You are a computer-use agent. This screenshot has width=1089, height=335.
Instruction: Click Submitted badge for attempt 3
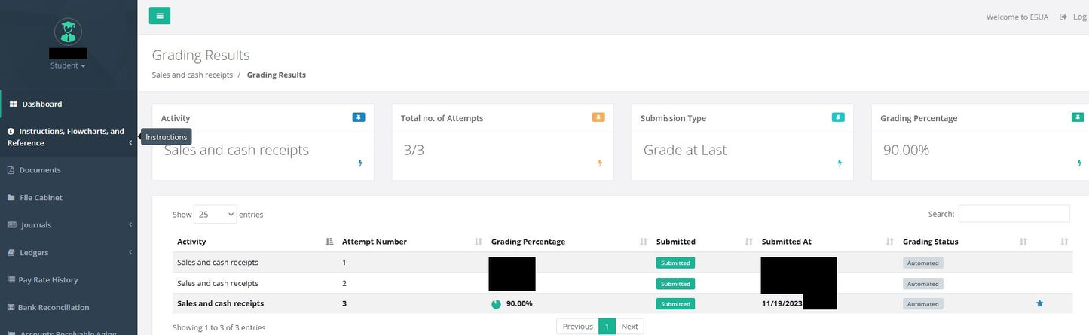(675, 304)
